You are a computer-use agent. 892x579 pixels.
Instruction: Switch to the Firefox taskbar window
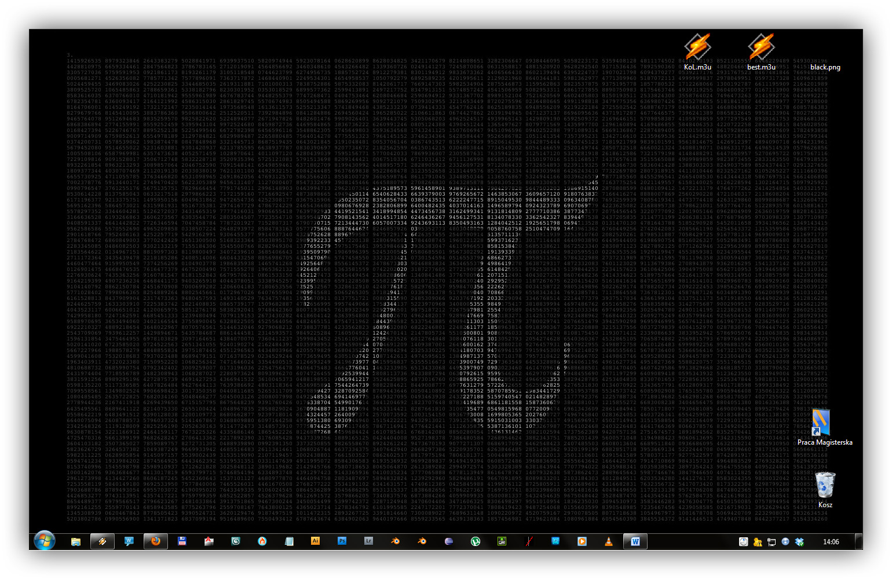(x=155, y=541)
